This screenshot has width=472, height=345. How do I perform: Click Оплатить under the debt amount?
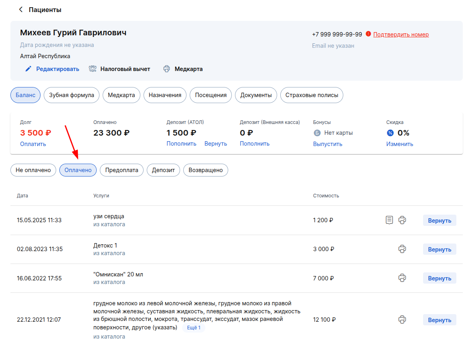(33, 144)
